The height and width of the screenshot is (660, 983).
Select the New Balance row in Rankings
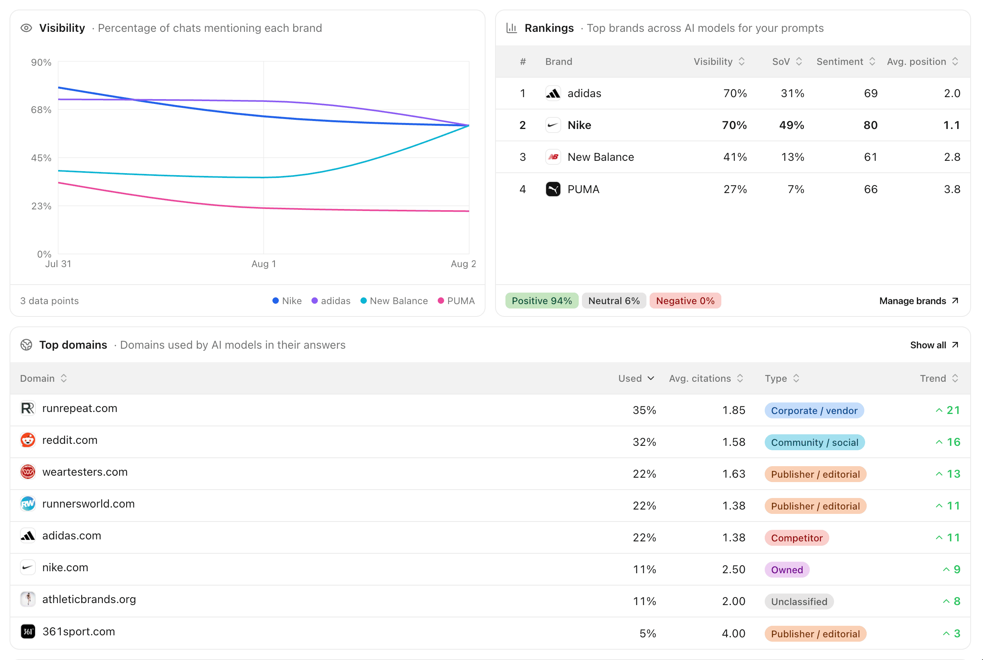coord(733,157)
